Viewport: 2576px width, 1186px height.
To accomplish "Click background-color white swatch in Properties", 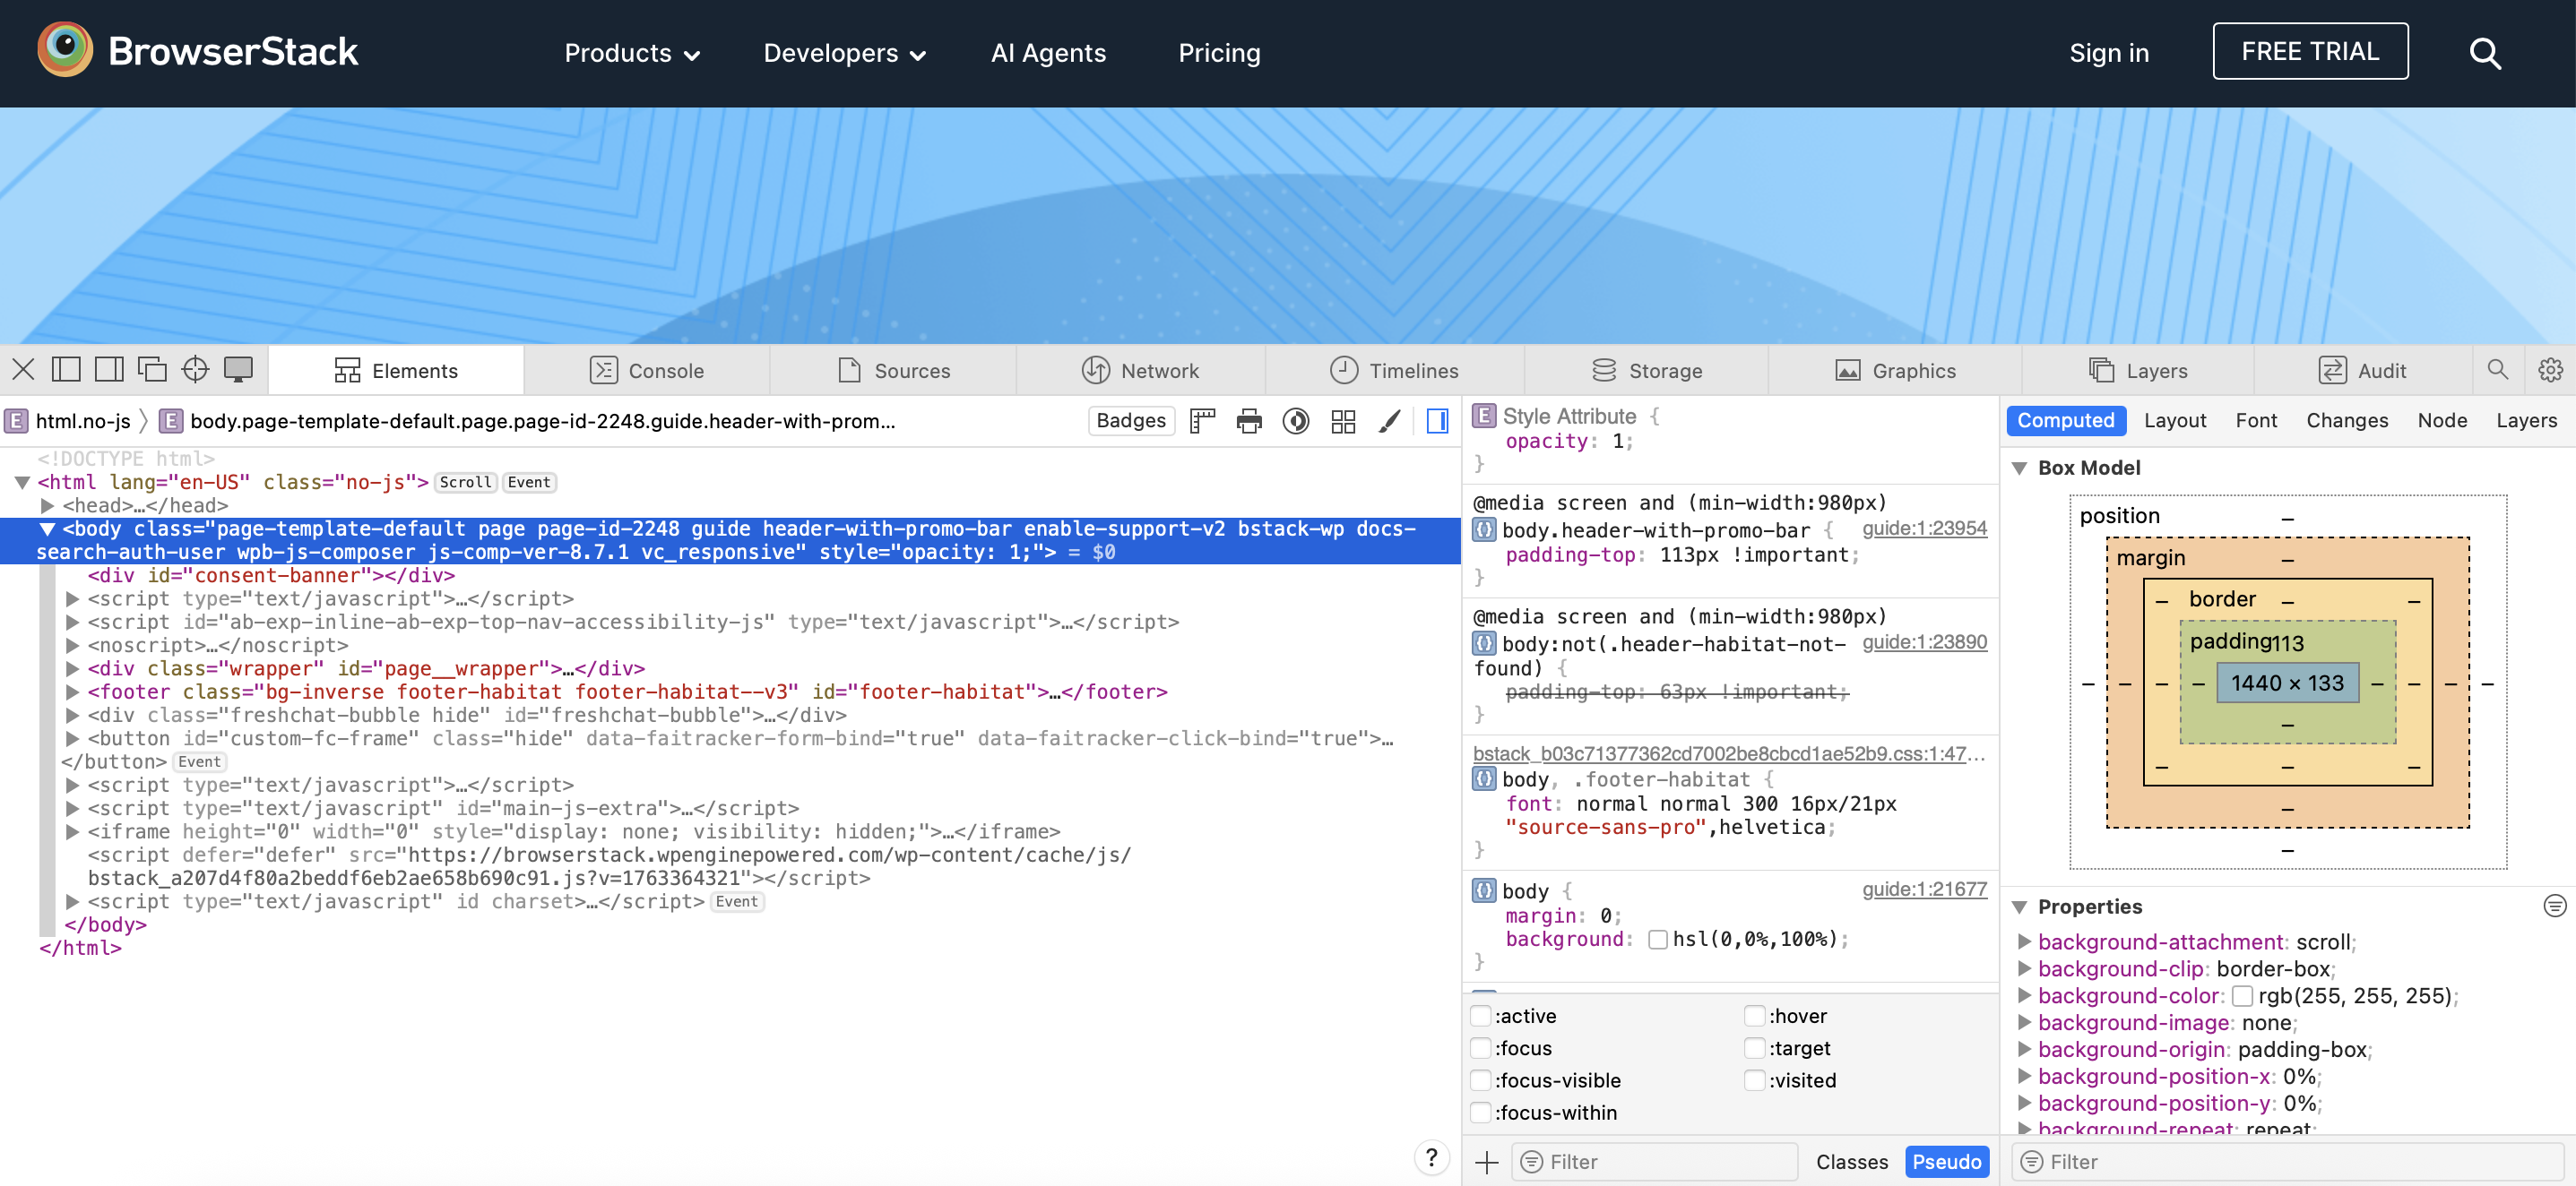I will click(2242, 995).
